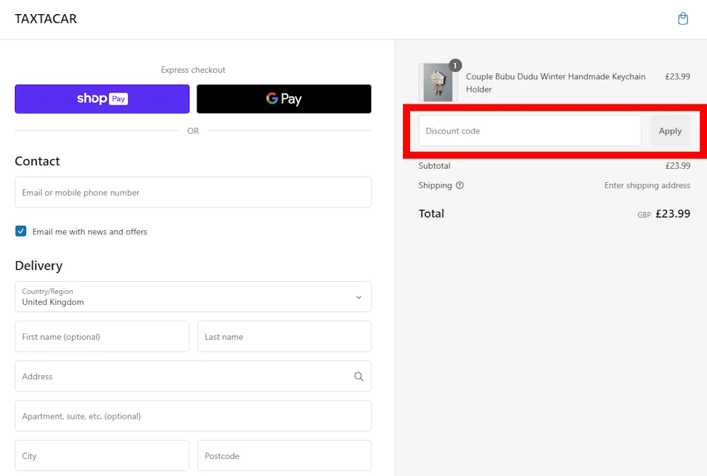Image resolution: width=707 pixels, height=476 pixels.
Task: Click the Contact section heading
Action: coord(37,161)
